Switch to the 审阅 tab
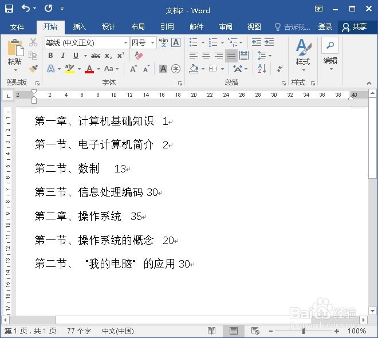Screen dimensions: 378x338 pyautogui.click(x=226, y=27)
